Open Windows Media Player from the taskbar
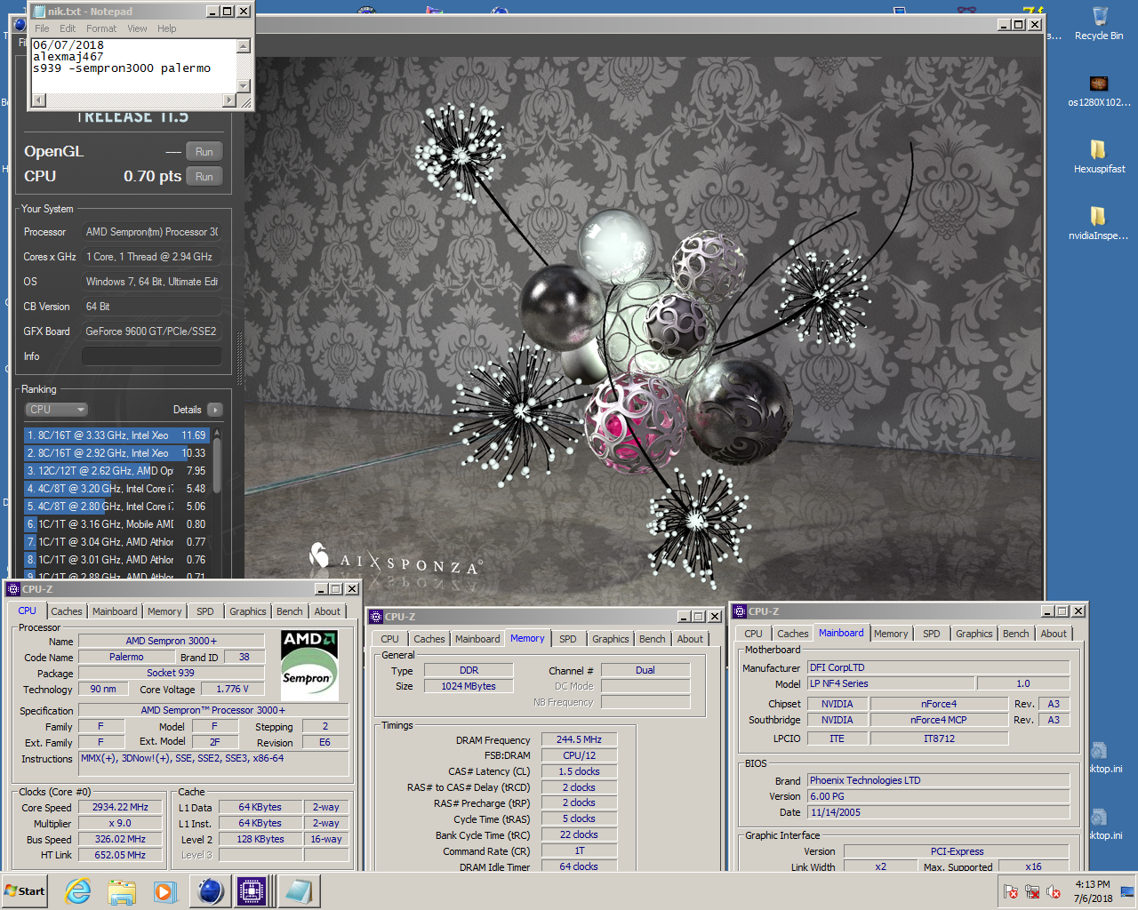1138x910 pixels. [x=165, y=891]
